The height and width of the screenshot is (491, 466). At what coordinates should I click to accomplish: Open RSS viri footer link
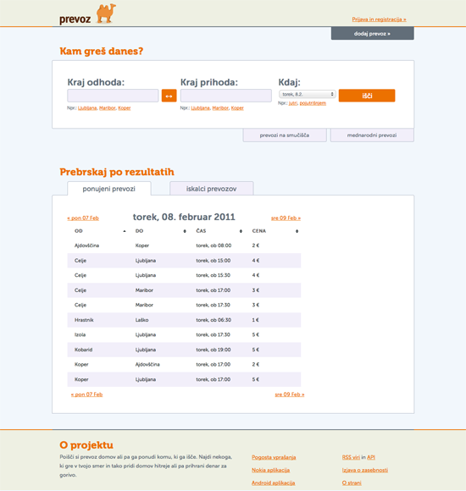pyautogui.click(x=351, y=457)
